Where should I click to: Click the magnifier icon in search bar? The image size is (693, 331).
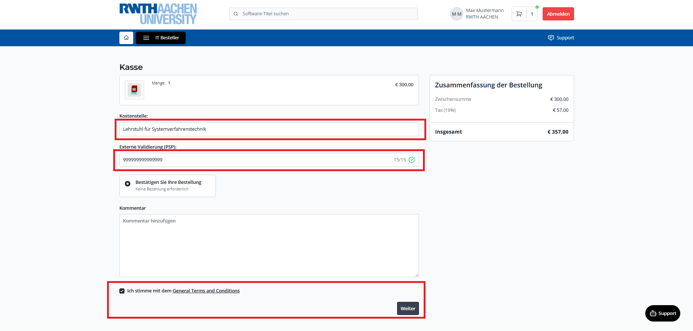coord(236,14)
